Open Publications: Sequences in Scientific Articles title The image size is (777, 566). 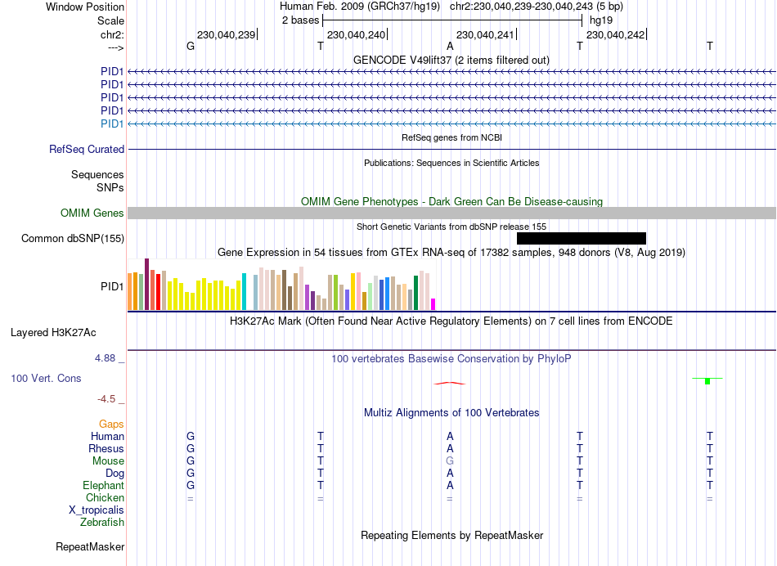[x=451, y=163]
